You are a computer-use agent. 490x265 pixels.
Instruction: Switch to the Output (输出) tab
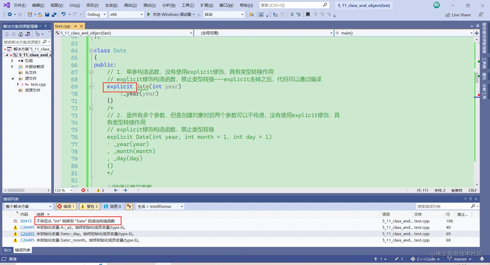[7, 250]
